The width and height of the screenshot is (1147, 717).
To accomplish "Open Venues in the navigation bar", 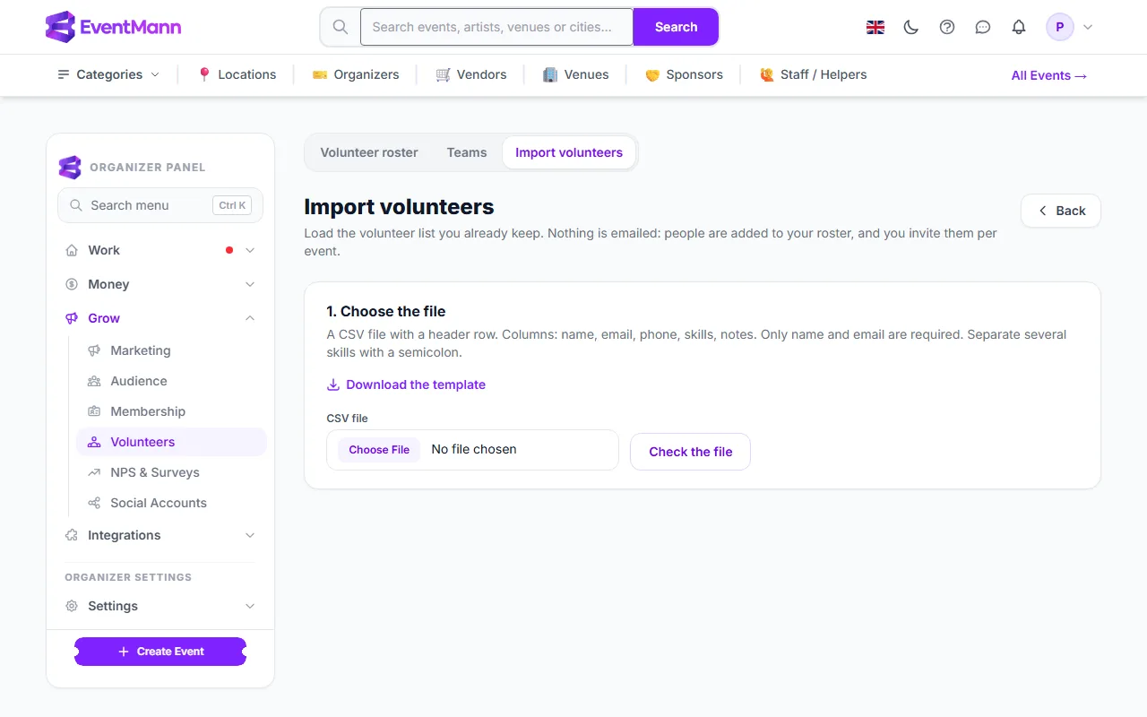I will (576, 74).
